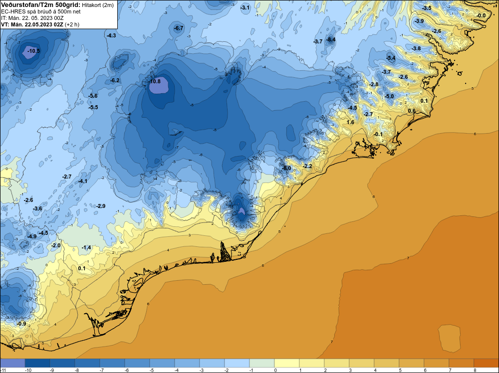Pick the legend swatch between -1 and 0
The image size is (499, 373).
[262, 363]
